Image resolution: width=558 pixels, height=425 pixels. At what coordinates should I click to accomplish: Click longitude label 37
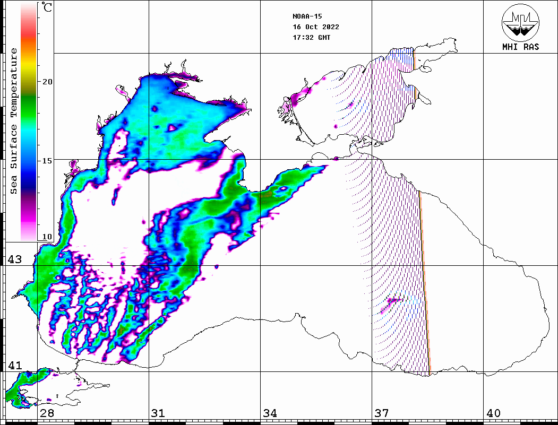click(382, 413)
